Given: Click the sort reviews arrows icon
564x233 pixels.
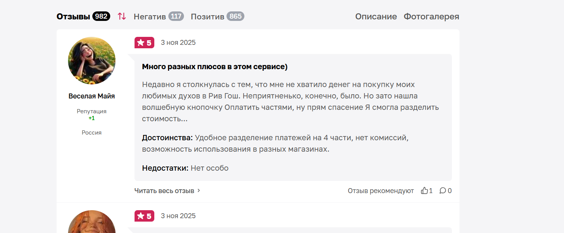Looking at the screenshot, I should (122, 16).
